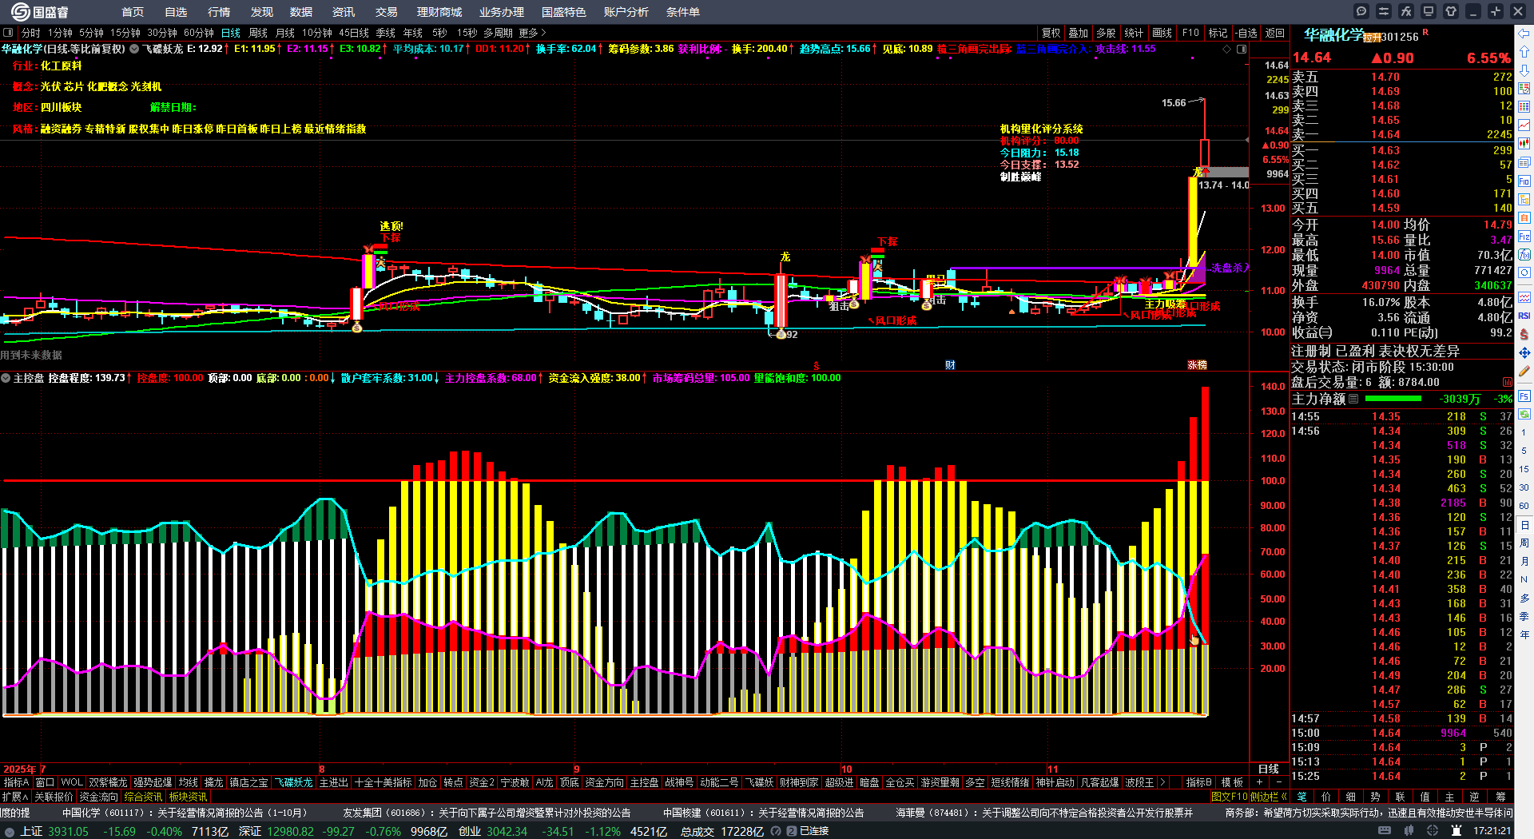
Task: Click the up arrow icon in right sidebar
Action: tap(1524, 52)
